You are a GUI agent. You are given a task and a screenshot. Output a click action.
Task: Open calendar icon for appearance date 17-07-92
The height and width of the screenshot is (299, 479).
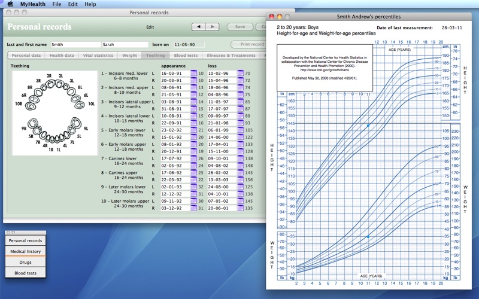pos(193,158)
